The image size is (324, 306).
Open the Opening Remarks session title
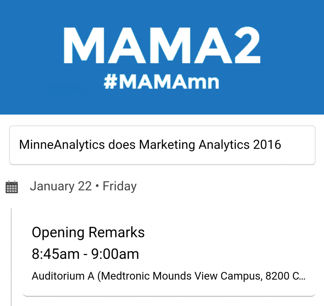[88, 233]
